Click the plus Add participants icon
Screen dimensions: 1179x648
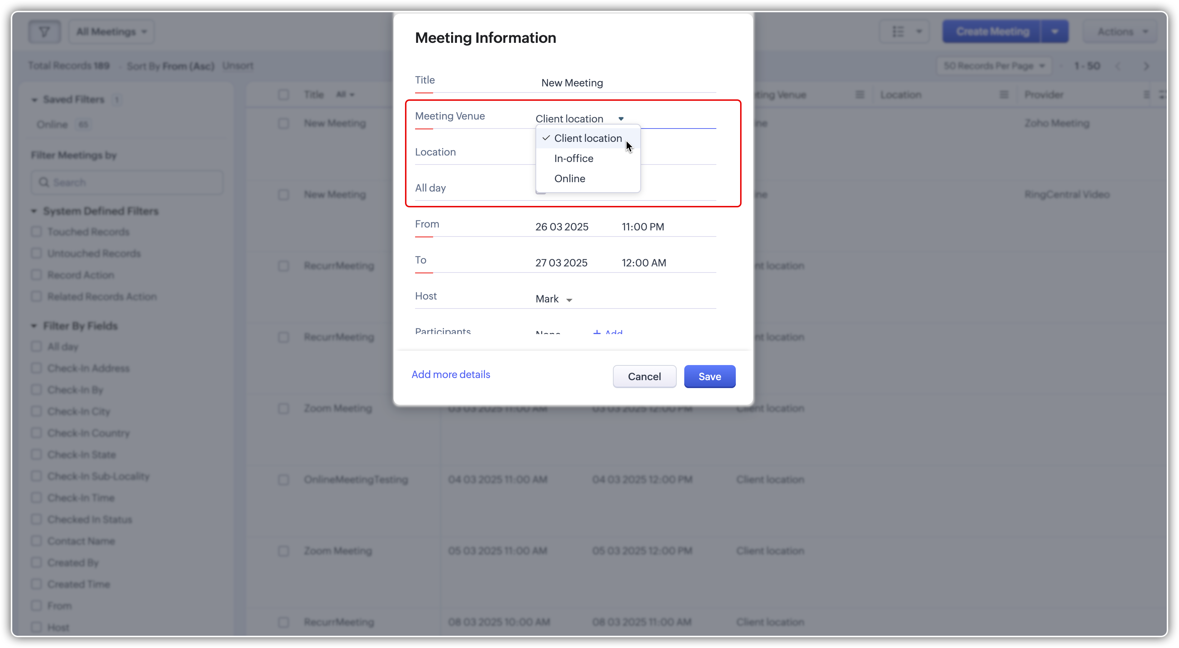(597, 333)
